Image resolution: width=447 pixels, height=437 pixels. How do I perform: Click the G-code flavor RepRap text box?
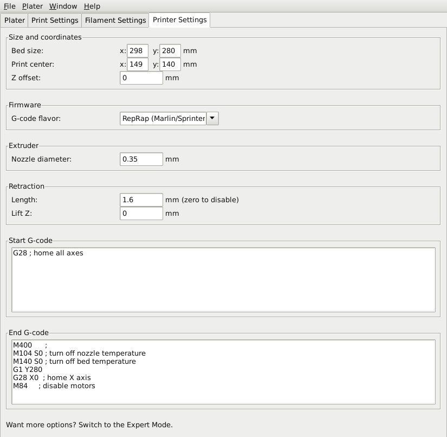[163, 118]
